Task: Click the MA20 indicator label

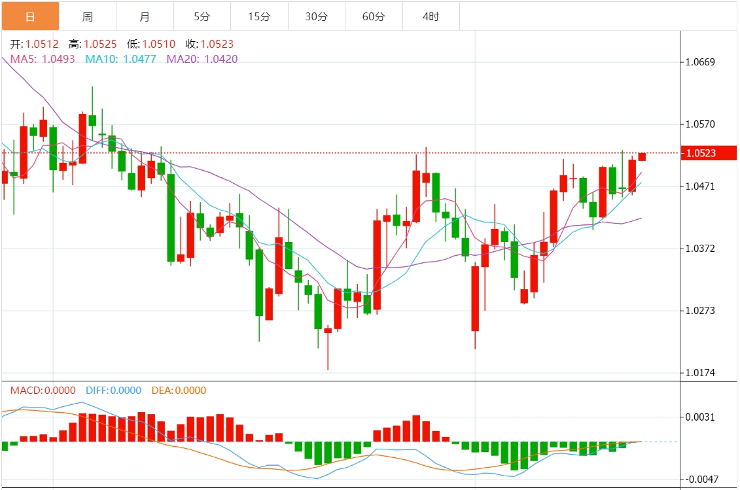Action: click(202, 59)
